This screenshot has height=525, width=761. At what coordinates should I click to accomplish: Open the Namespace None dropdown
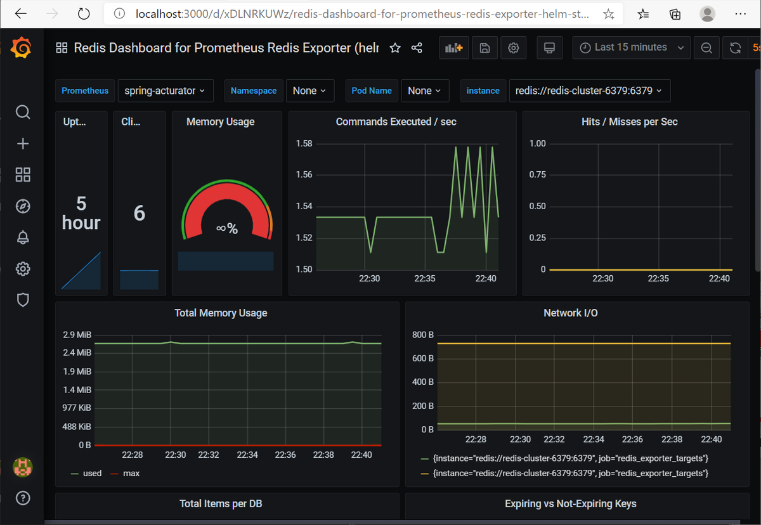tap(309, 91)
